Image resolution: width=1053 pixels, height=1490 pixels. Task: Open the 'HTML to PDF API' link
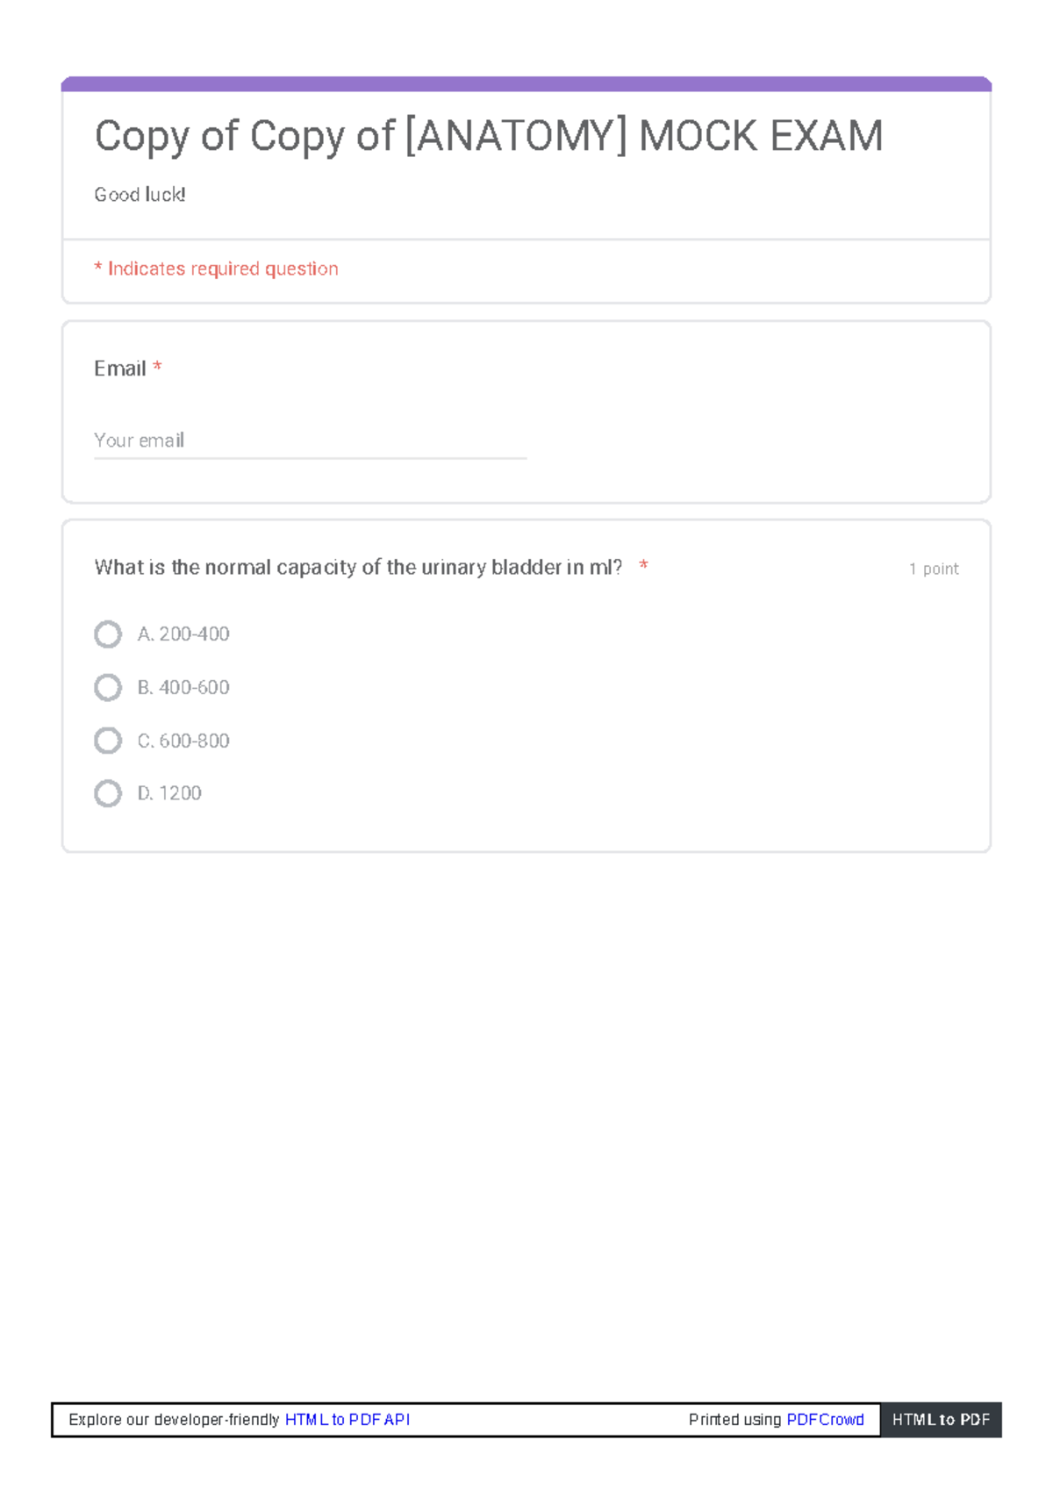click(347, 1420)
